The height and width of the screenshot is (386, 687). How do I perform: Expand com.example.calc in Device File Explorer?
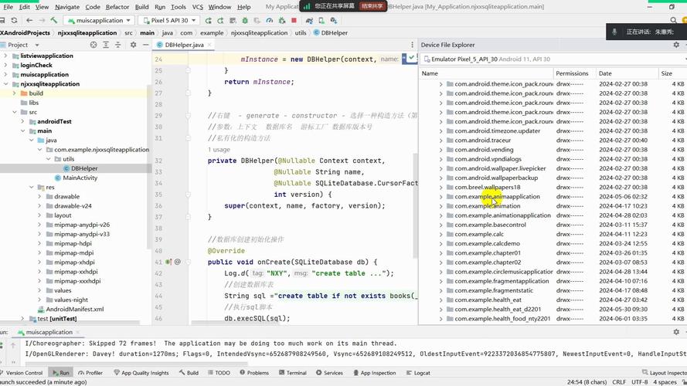click(x=440, y=234)
